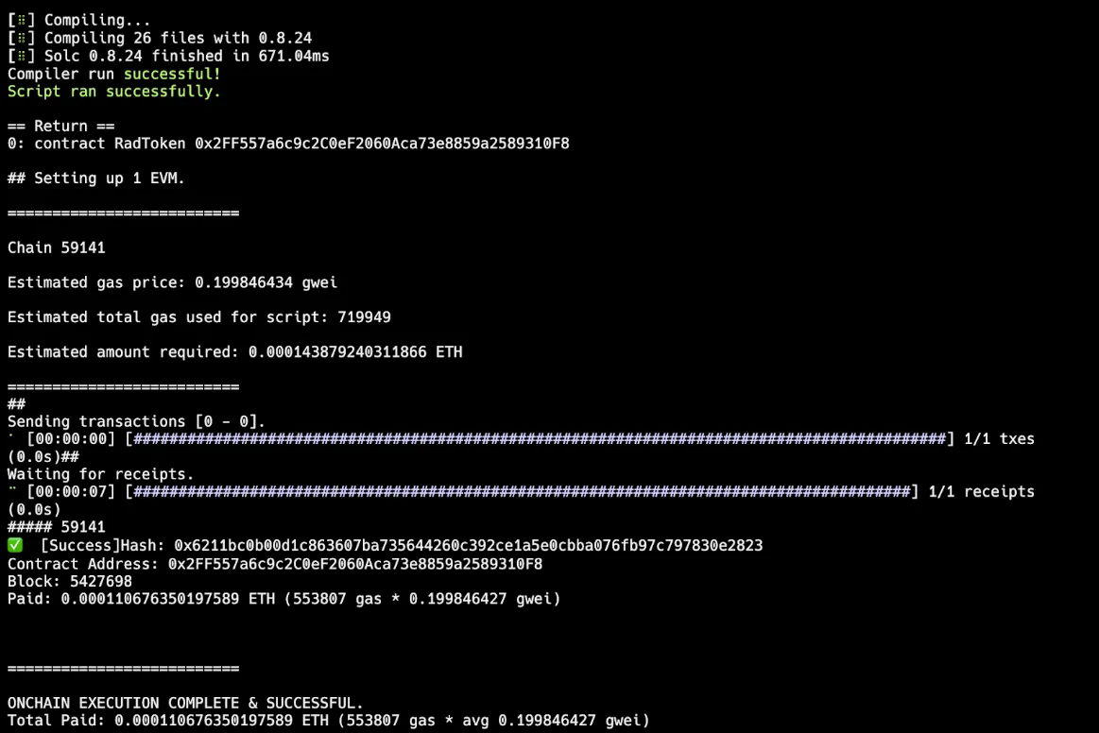This screenshot has height=733, width=1099.
Task: Click the 'Sending transactions [0 - 0].' line
Action: click(x=136, y=422)
